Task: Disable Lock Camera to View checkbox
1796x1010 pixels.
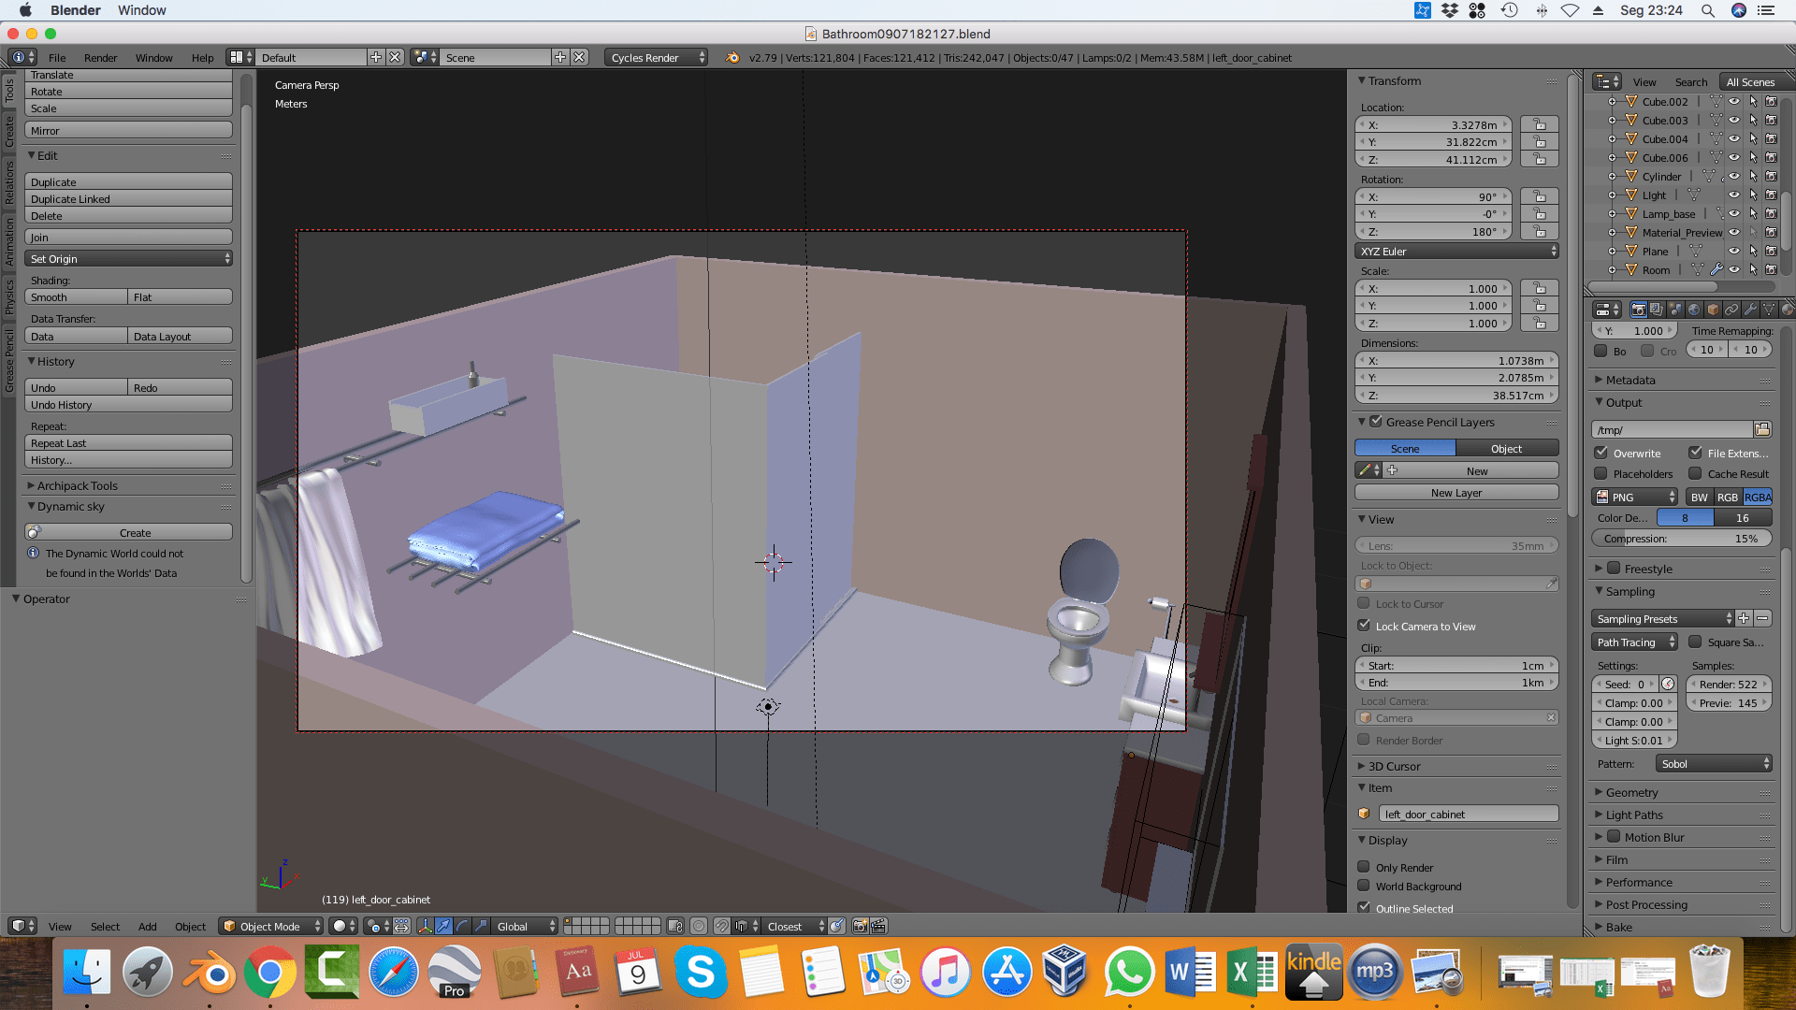Action: click(x=1364, y=626)
